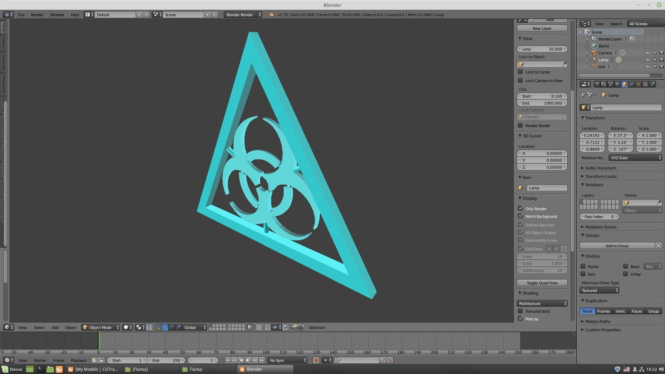Open the World properties tab icon
This screenshot has height=374, width=665.
click(618, 84)
